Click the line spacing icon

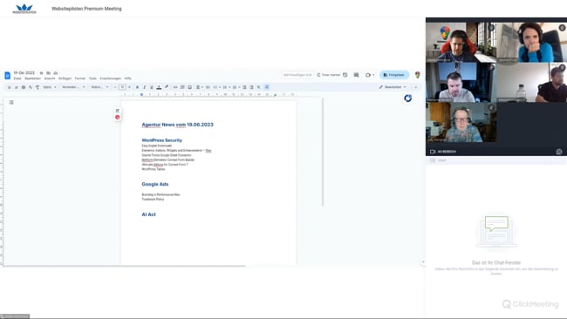point(208,87)
